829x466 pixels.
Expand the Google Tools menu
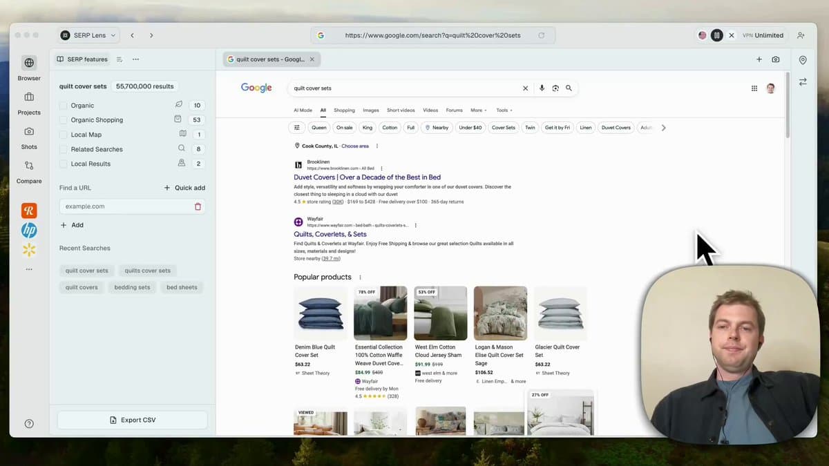click(x=504, y=110)
